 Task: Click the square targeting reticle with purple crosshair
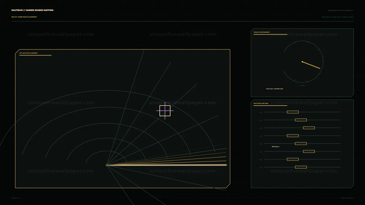click(x=165, y=111)
